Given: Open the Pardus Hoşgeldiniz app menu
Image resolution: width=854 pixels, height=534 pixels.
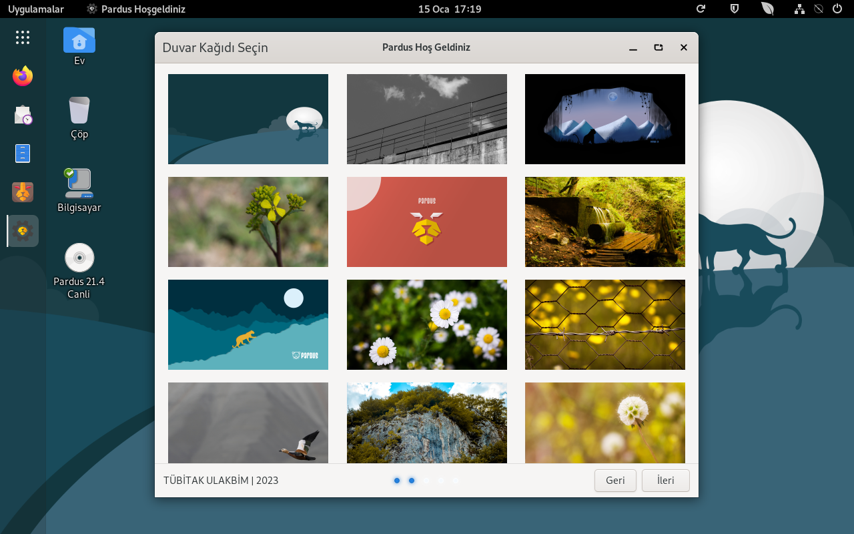Looking at the screenshot, I should (136, 9).
